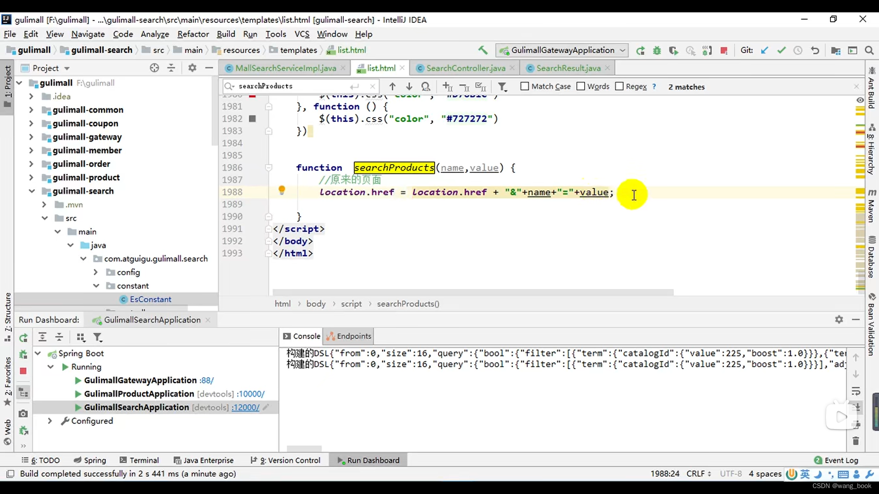Commit changes with green checkmark icon

781,50
